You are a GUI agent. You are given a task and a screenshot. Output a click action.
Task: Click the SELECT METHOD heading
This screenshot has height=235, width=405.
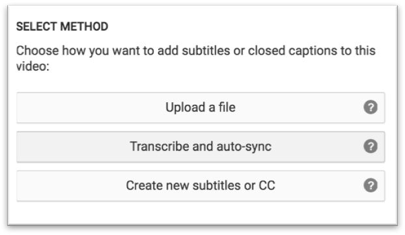(63, 27)
